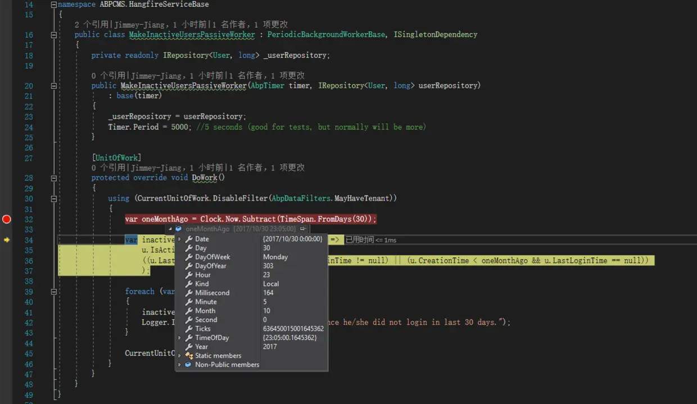
Task: Click the blue cube icon beside oneMonthAgo
Action: pyautogui.click(x=179, y=229)
